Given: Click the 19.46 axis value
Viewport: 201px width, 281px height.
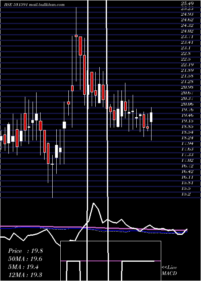Looking at the screenshot, I should [x=187, y=115].
